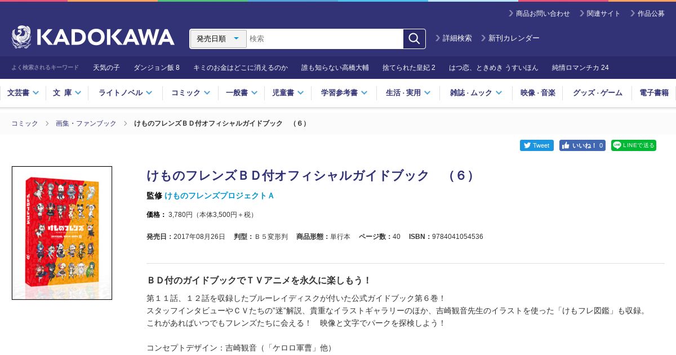Expand the コミック menu
This screenshot has height=355, width=676.
(x=190, y=93)
